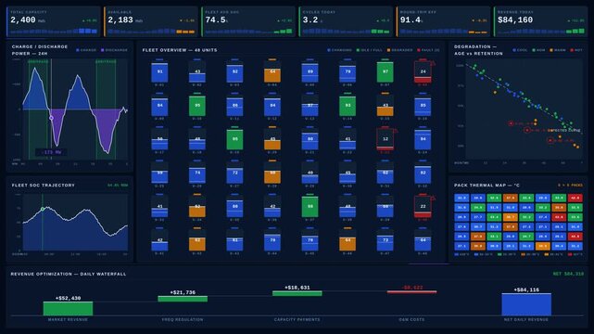This screenshot has width=594, height=334.
Task: Click the Pack Thermal Map panel title
Action: pyautogui.click(x=487, y=186)
